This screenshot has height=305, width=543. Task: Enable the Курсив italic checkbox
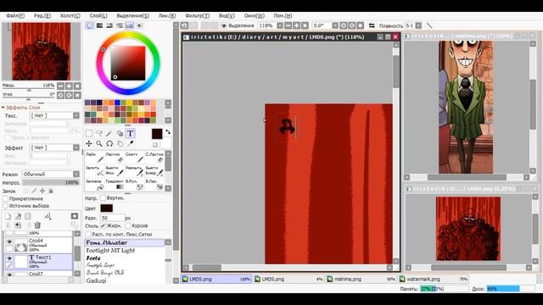(127, 226)
